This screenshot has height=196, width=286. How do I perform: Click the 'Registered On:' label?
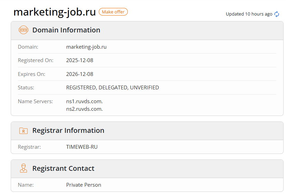(36, 60)
